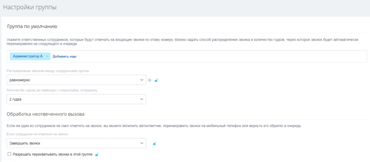This screenshot has width=370, height=162.
Task: Select the Администратор А employee tag
Action: pyautogui.click(x=27, y=56)
